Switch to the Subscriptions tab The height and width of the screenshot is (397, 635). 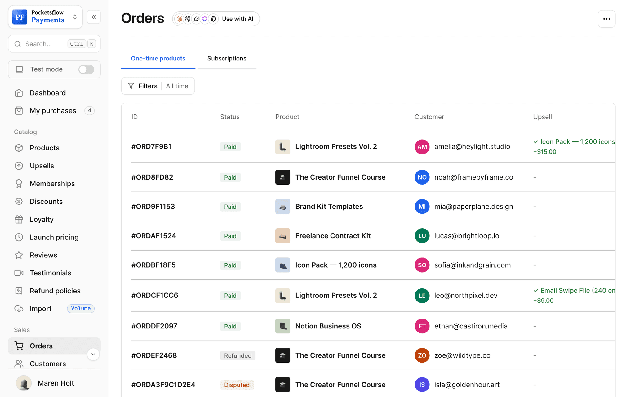227,58
